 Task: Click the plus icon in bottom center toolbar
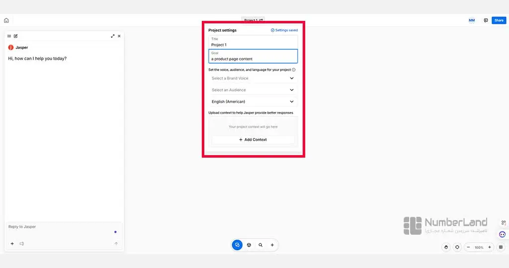tap(272, 245)
